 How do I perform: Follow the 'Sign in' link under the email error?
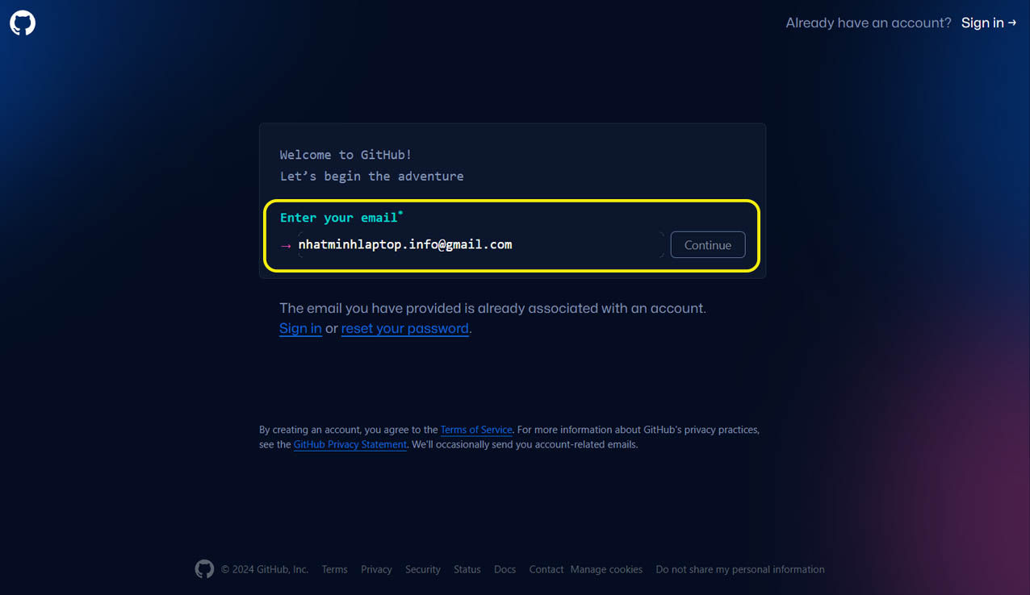(x=300, y=328)
